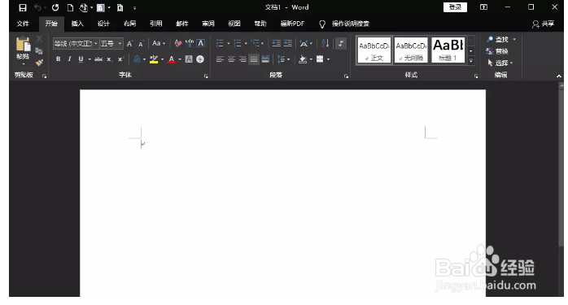The width and height of the screenshot is (568, 305).
Task: Open line spacing dropdown
Action: pos(283,59)
